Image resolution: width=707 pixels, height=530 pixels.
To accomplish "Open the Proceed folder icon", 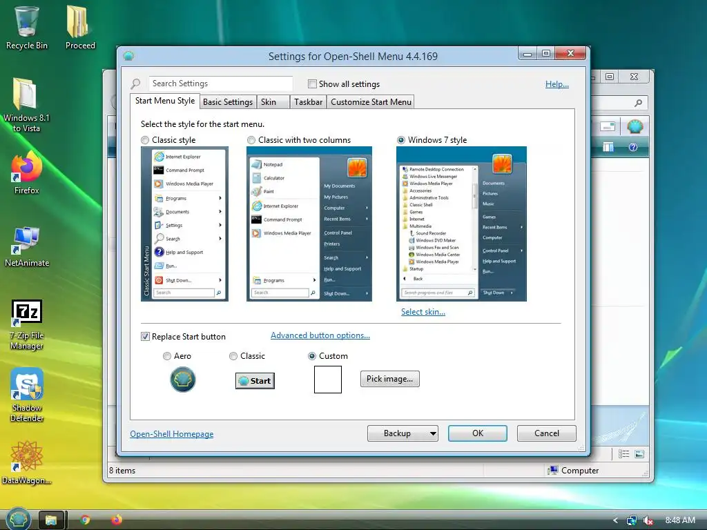I will tap(80, 27).
